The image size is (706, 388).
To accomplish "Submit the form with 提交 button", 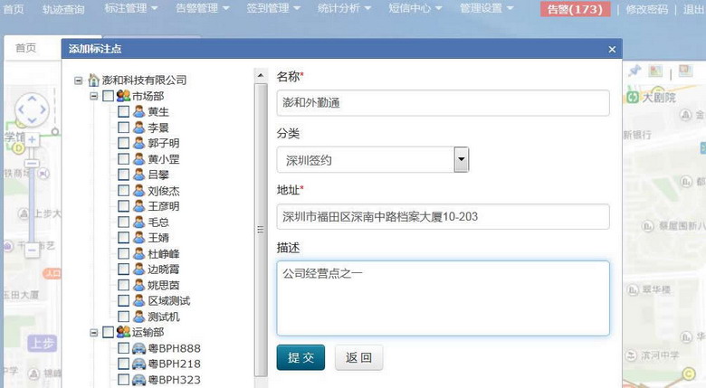I will coord(301,357).
